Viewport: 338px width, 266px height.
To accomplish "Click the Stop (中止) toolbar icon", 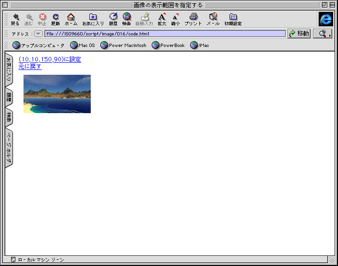I will 42,19.
